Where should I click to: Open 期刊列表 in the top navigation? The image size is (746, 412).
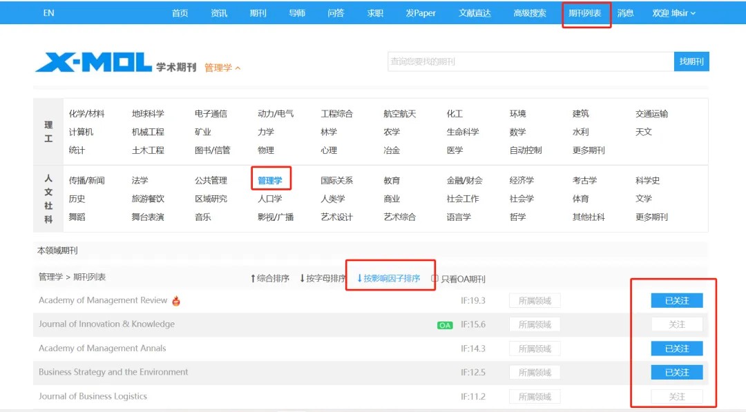(x=584, y=13)
